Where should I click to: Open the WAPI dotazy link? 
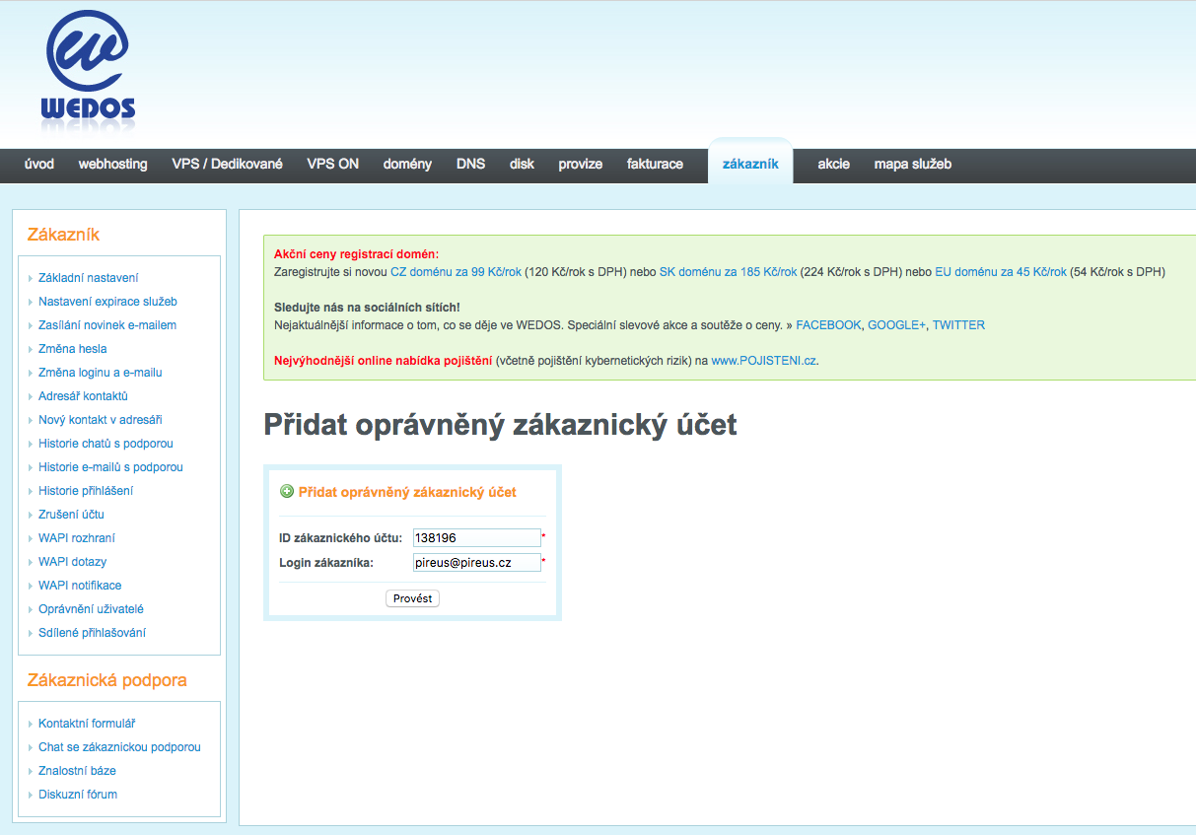pyautogui.click(x=73, y=562)
